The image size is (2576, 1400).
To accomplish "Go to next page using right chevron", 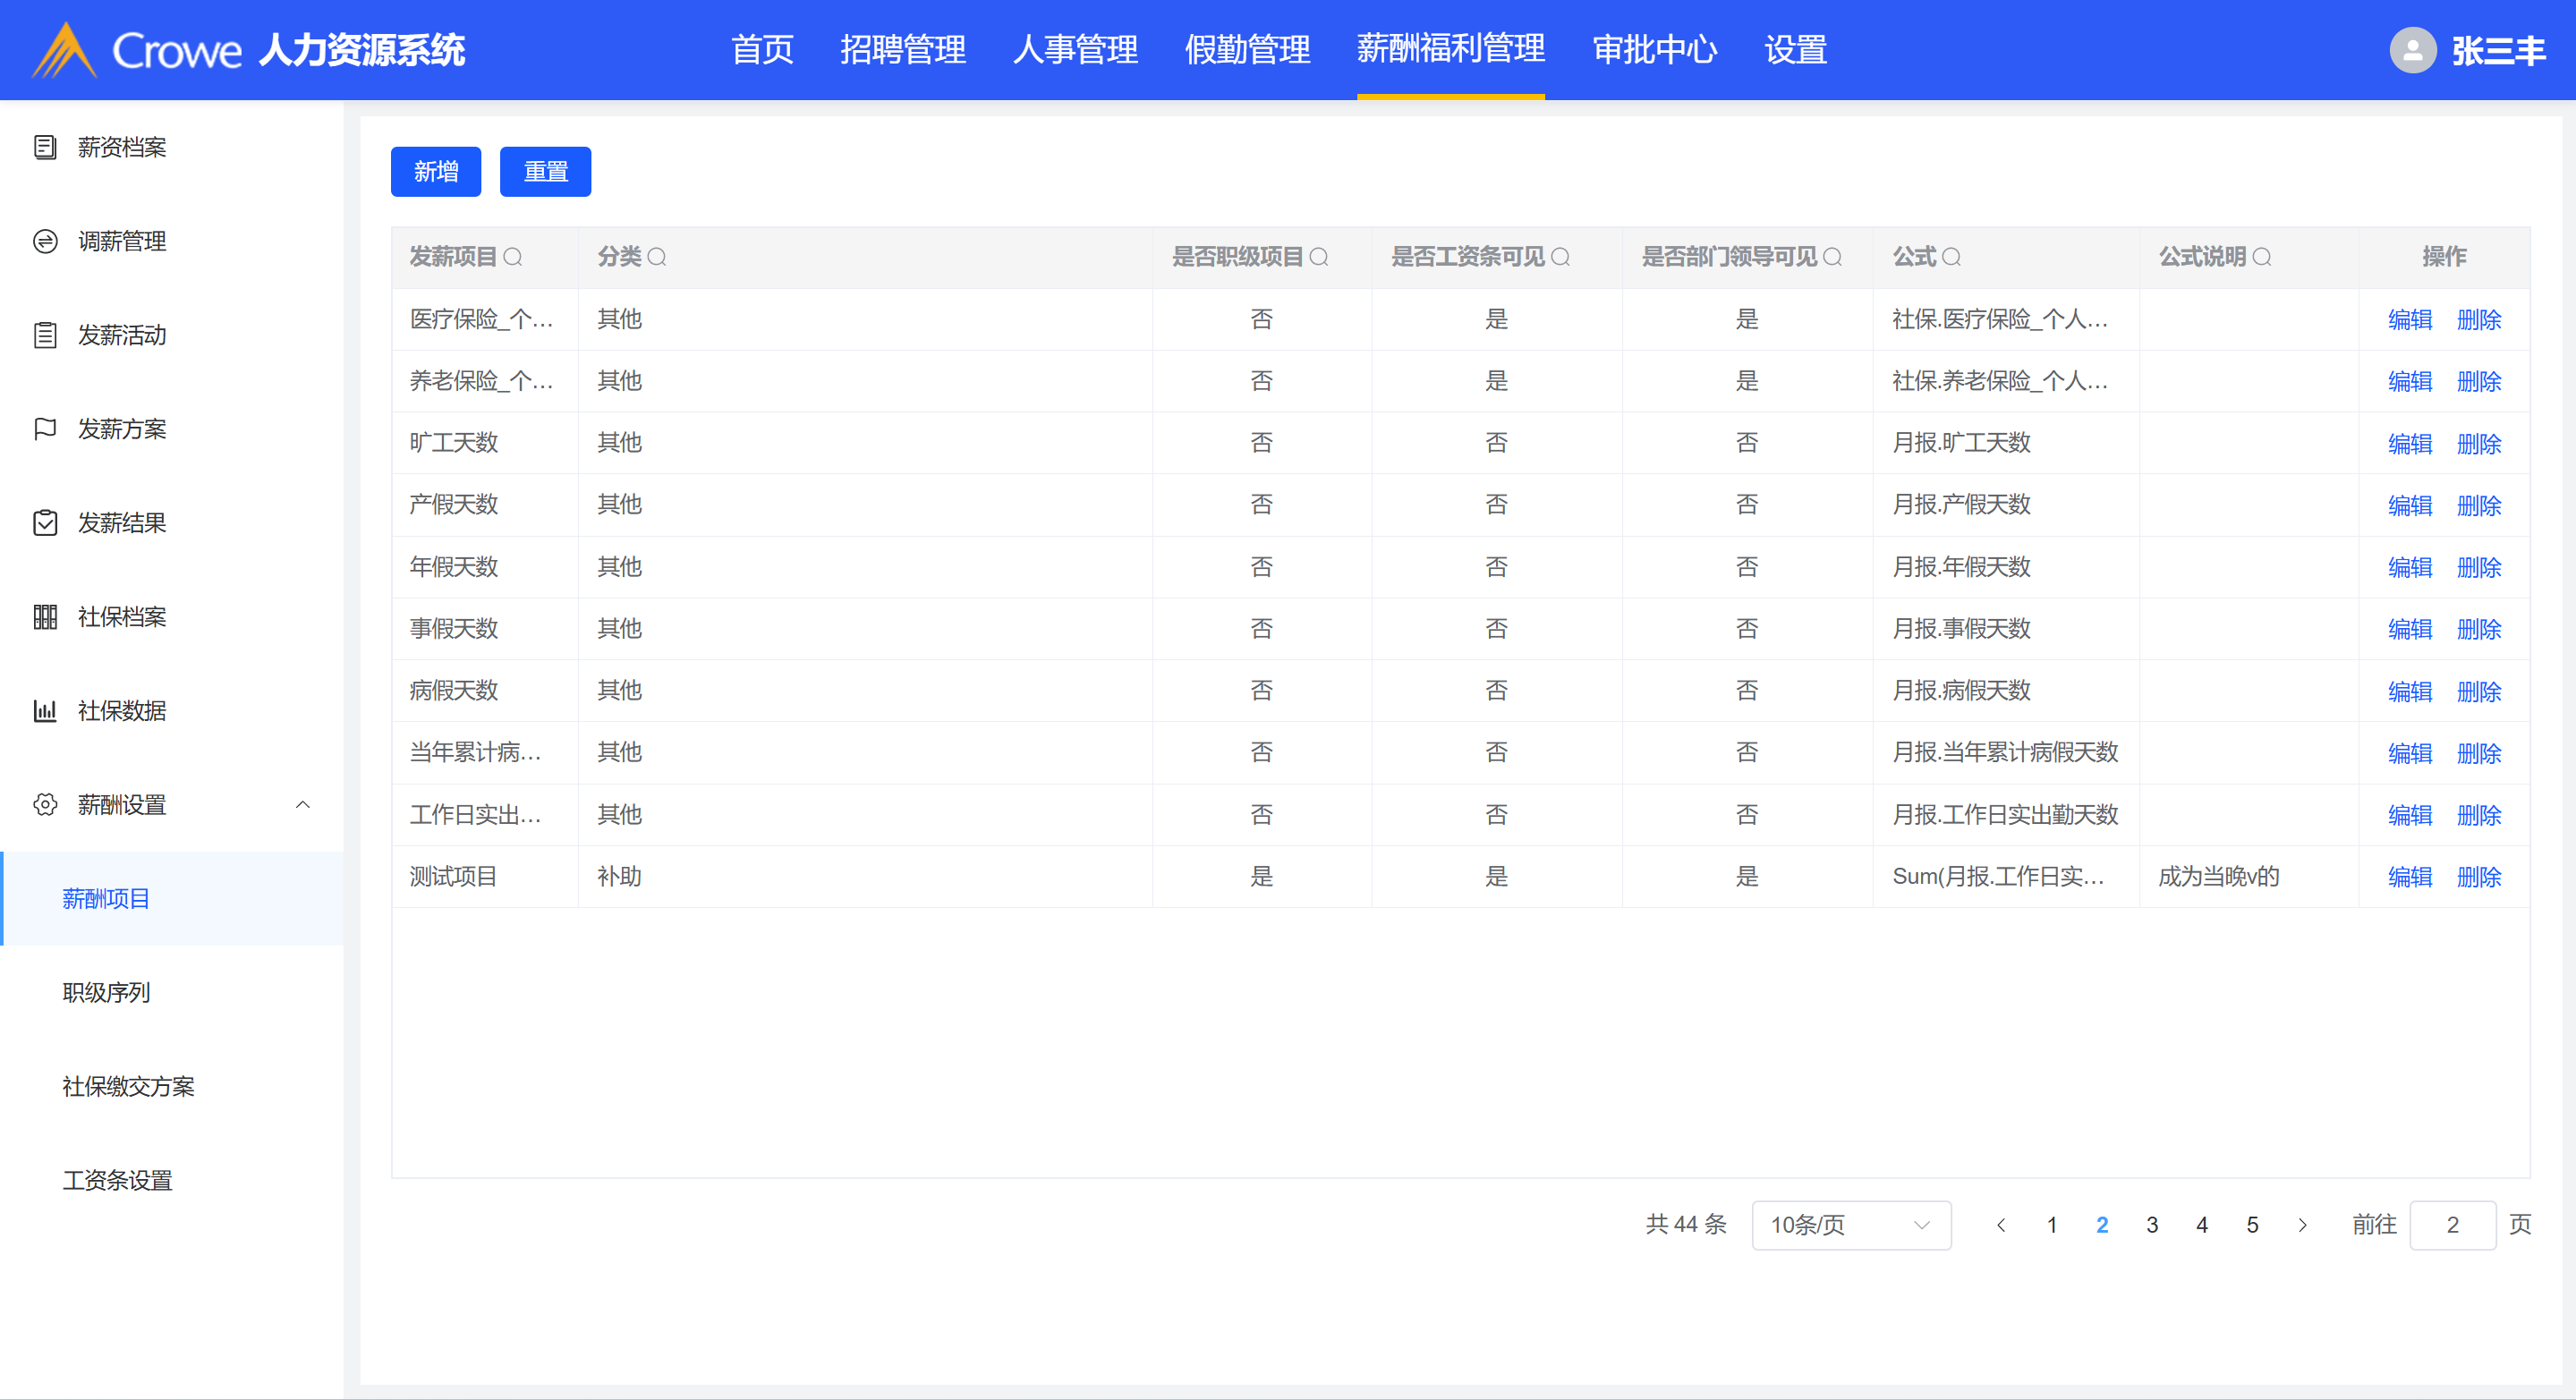I will click(x=2303, y=1225).
